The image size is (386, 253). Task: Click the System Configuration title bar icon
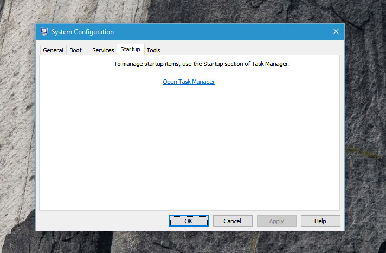[x=44, y=32]
